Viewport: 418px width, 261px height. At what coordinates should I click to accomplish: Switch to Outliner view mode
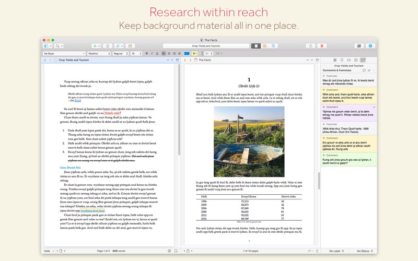point(273,46)
